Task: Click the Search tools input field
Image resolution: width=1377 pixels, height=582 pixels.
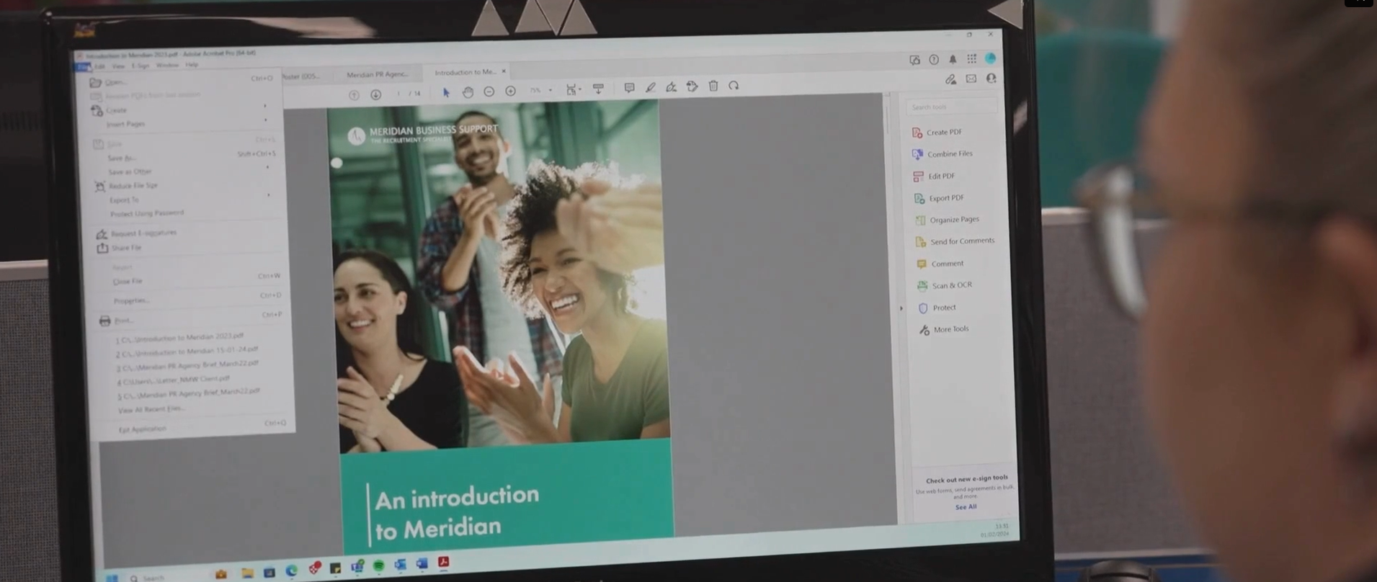Action: click(x=950, y=107)
